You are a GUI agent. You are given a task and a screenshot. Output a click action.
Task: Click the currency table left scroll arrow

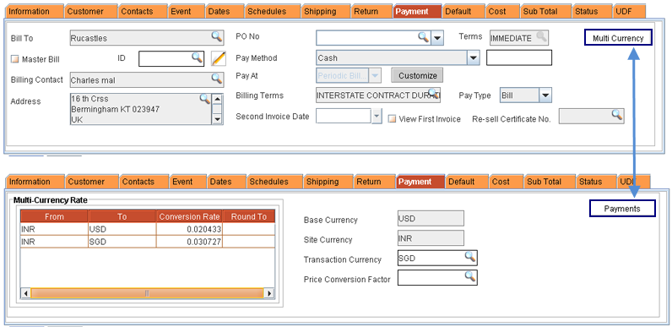pos(25,293)
